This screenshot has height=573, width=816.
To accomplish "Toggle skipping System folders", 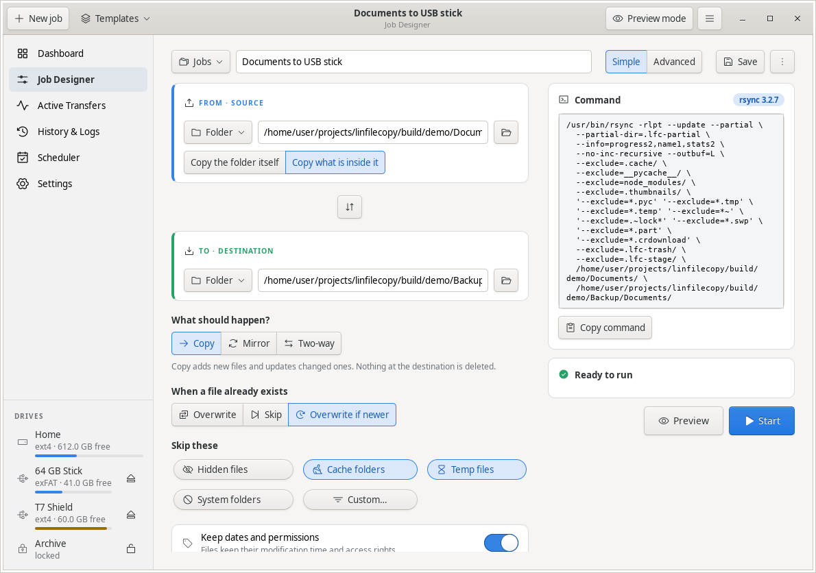I will tap(234, 500).
